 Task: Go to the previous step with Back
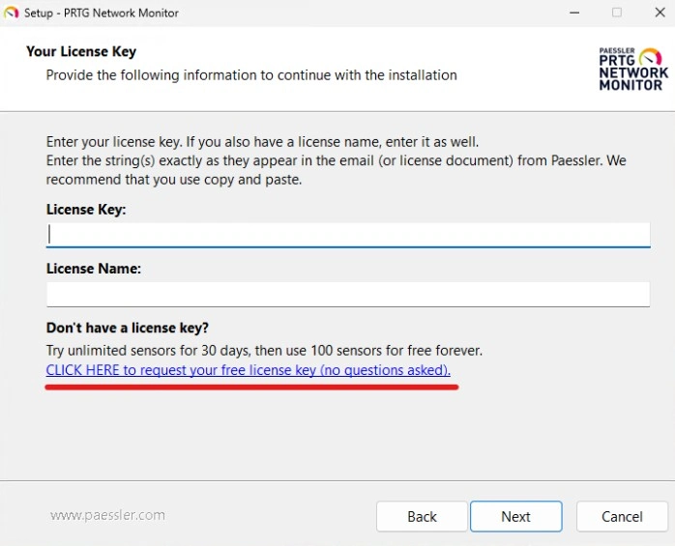[x=422, y=516]
